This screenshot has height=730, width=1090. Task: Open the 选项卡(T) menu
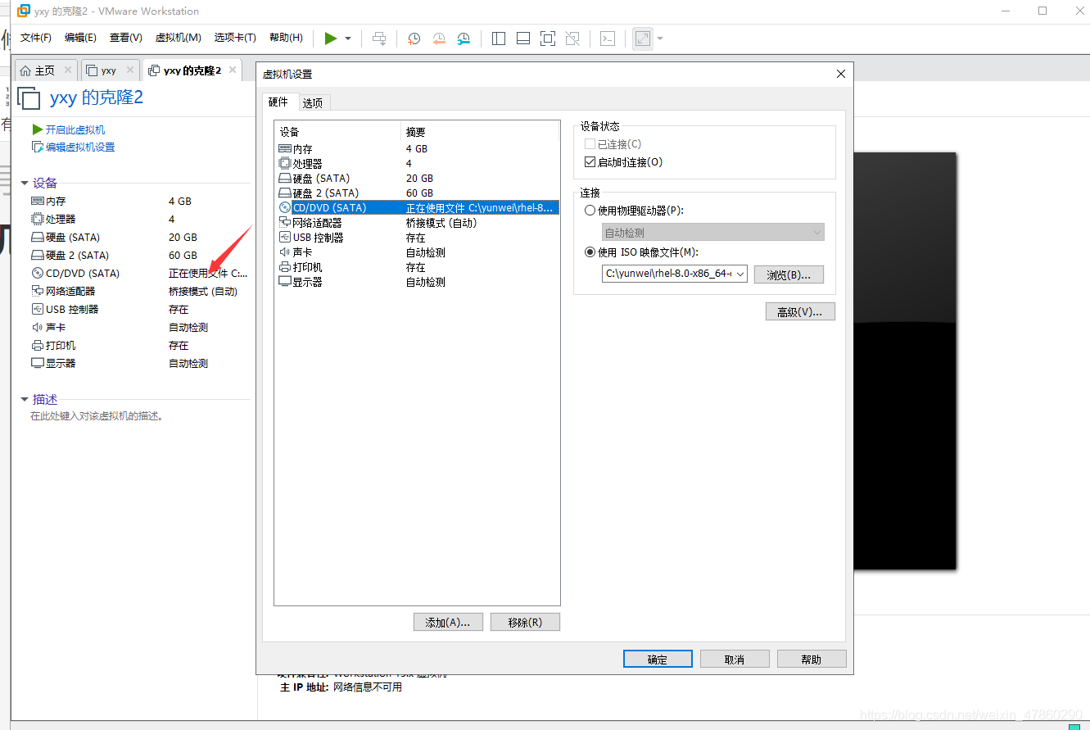(235, 38)
